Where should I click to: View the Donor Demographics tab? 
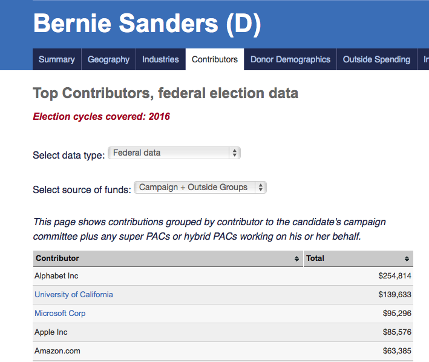click(x=290, y=59)
